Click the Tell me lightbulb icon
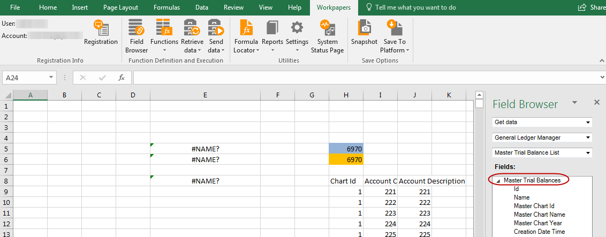This screenshot has height=237, width=606. click(x=369, y=7)
